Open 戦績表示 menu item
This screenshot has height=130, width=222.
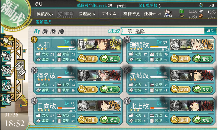pos(44,14)
